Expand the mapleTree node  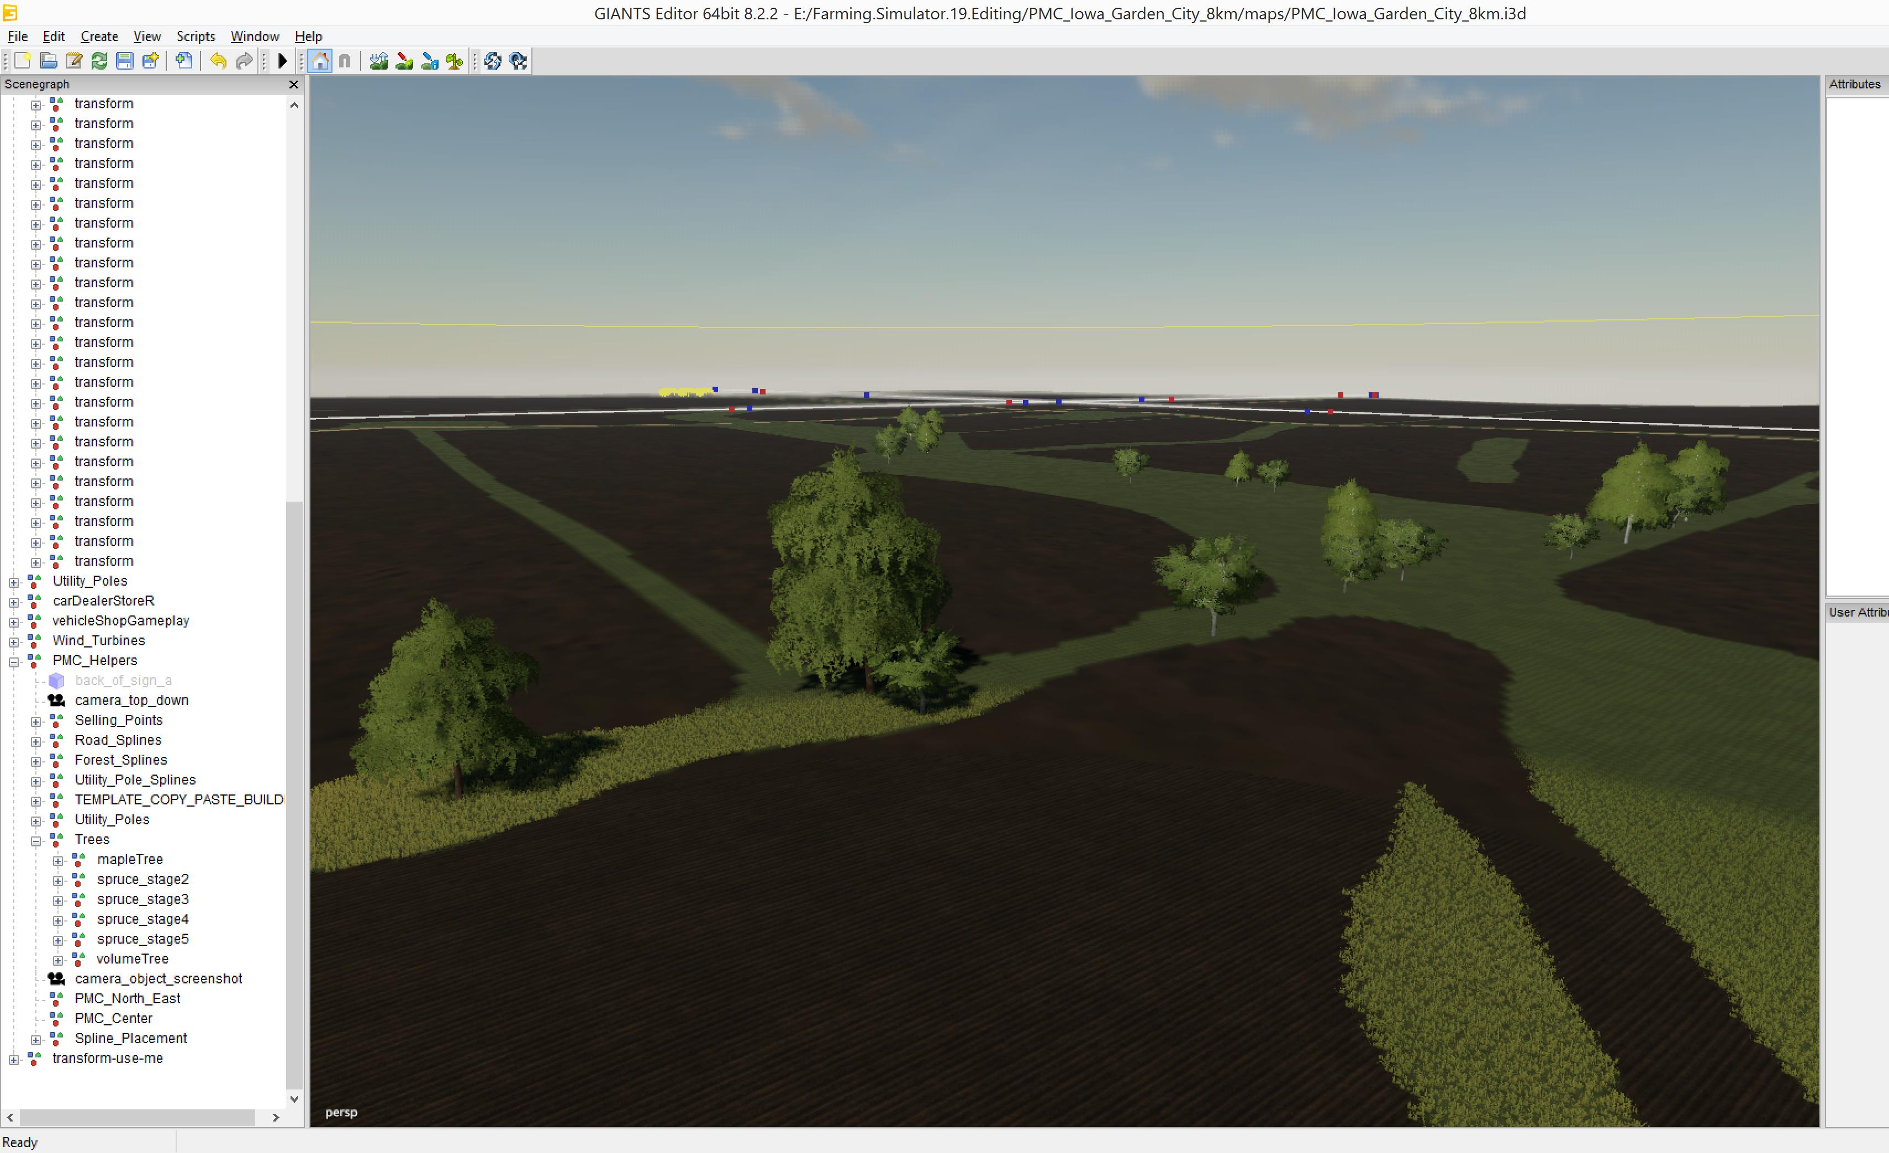[58, 862]
